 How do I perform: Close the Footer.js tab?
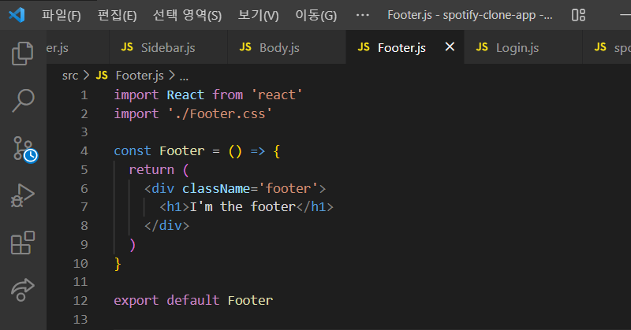point(450,47)
